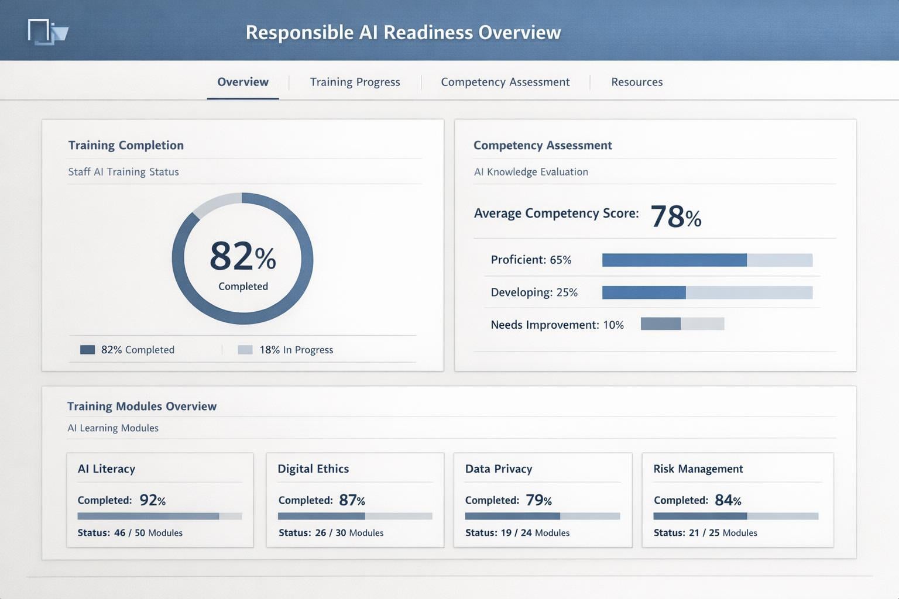
Task: Click Status: 26 / 30 Modules text
Action: [331, 533]
